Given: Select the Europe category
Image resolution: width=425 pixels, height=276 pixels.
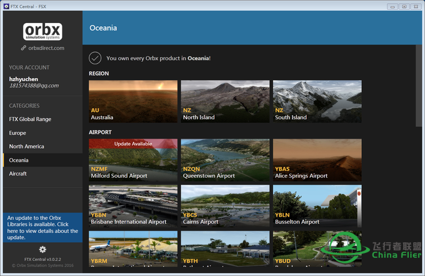Looking at the screenshot, I should (17, 133).
